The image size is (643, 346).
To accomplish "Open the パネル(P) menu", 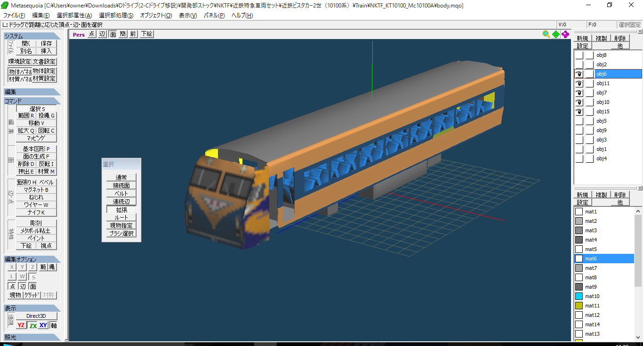I will (214, 16).
